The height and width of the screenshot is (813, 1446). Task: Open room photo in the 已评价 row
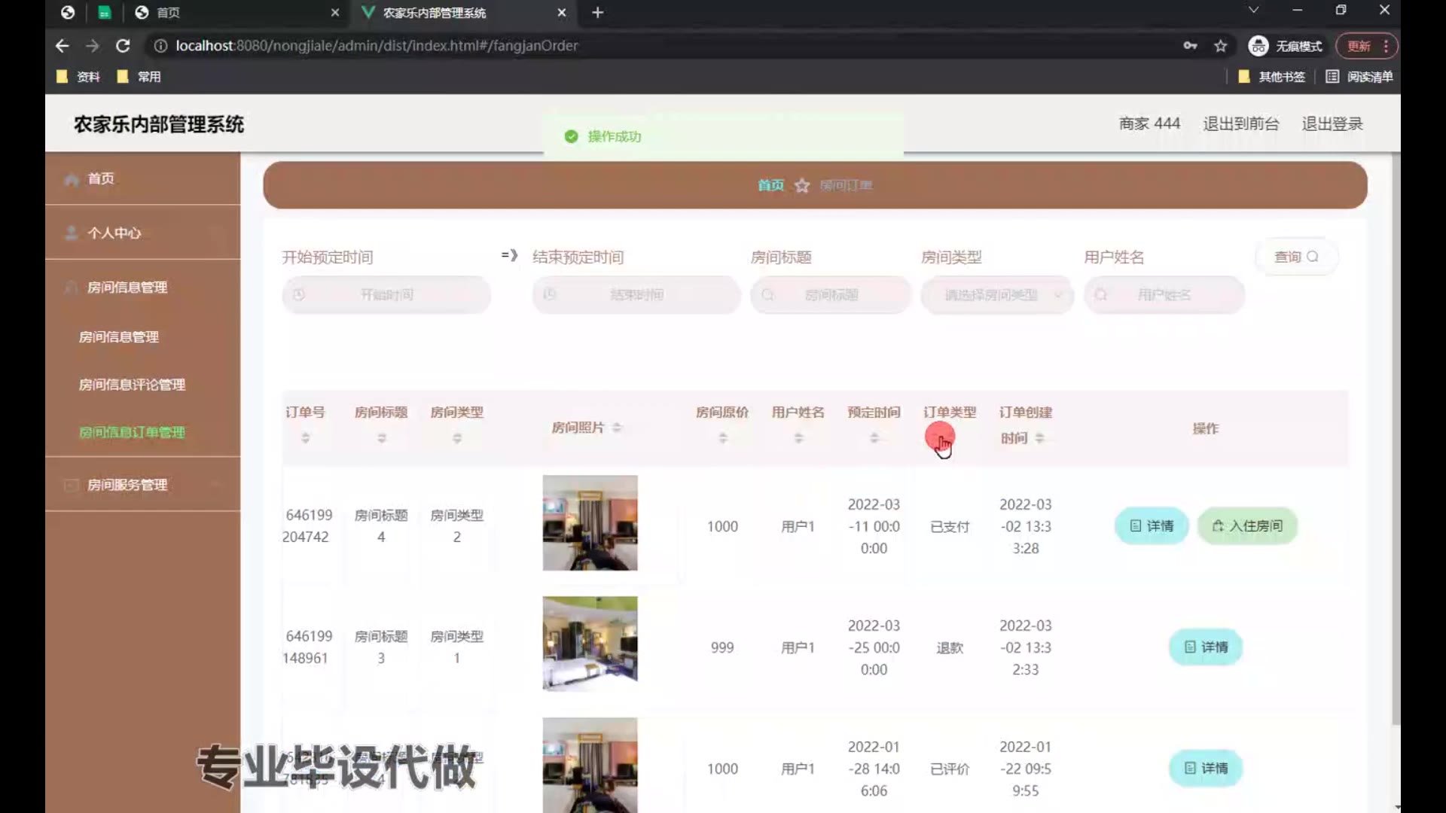(590, 765)
